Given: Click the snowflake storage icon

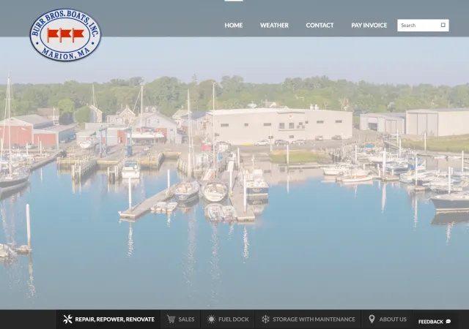Looking at the screenshot, I should click(x=265, y=319).
